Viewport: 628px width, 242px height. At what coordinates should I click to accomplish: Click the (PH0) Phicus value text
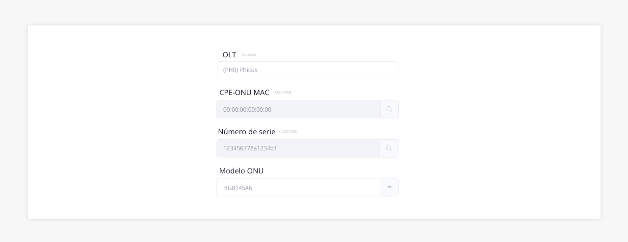point(240,70)
